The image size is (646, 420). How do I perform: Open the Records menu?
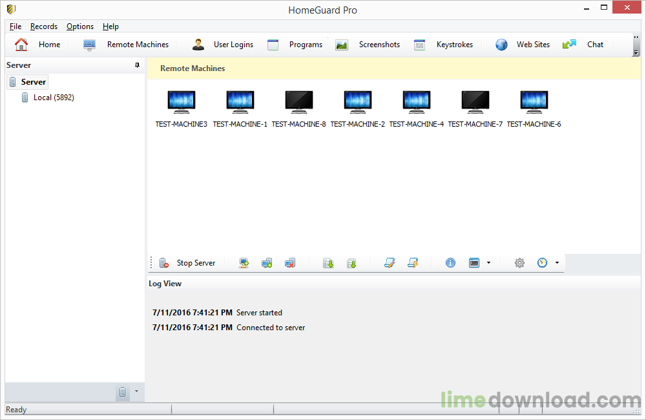point(44,26)
